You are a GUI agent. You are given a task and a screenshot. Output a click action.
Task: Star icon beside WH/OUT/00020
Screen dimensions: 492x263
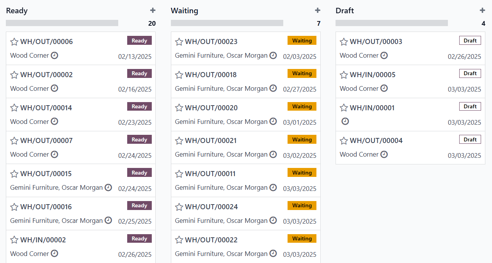179,108
